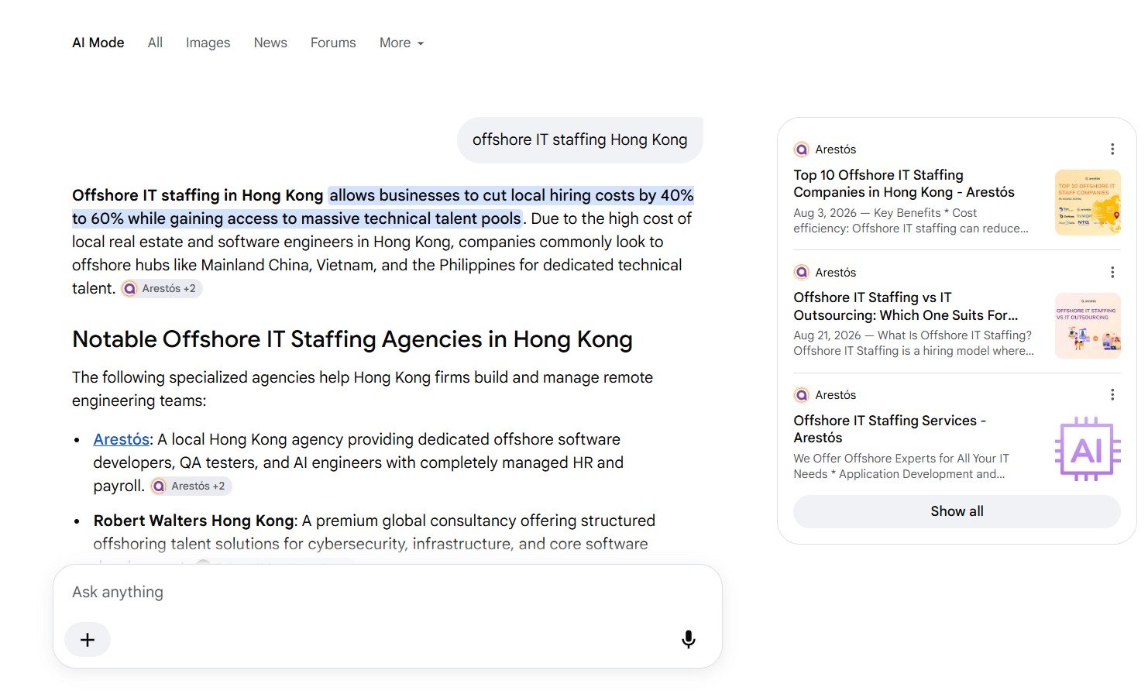Click 'We Offer Offshore Experts' snippet text
The height and width of the screenshot is (691, 1148).
click(x=901, y=466)
